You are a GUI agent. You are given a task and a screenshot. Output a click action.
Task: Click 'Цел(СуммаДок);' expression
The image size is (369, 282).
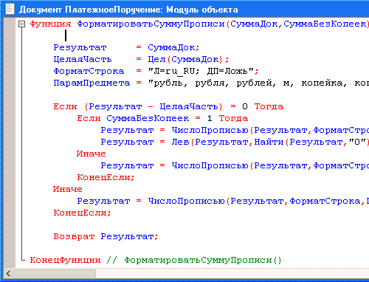(188, 59)
